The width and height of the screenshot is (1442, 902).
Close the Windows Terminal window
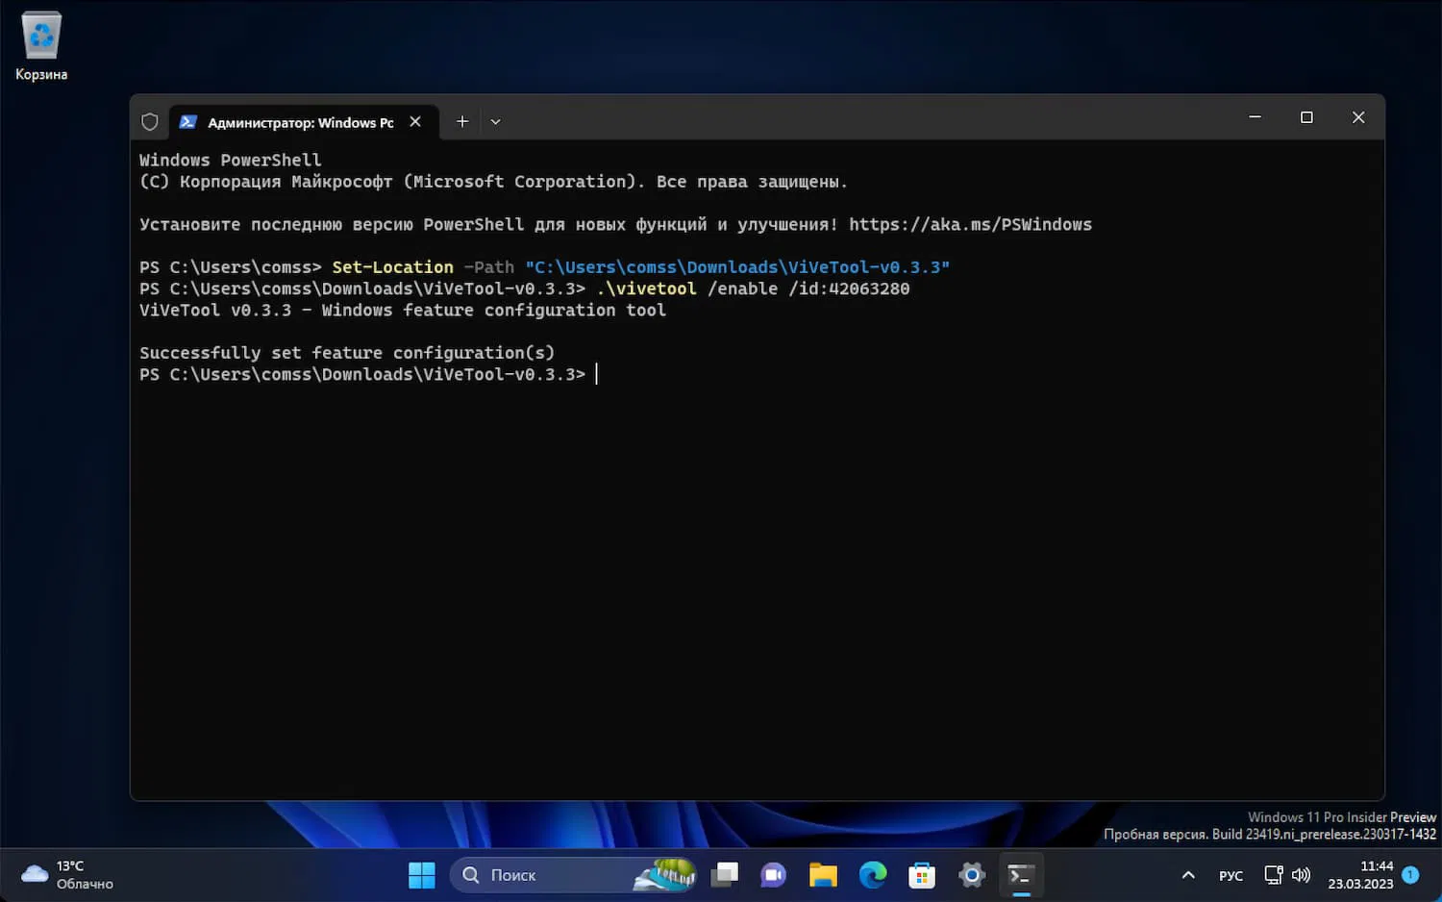click(1358, 117)
